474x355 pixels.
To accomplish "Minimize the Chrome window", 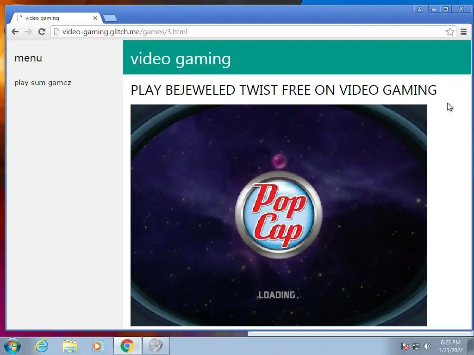I will coord(434,9).
